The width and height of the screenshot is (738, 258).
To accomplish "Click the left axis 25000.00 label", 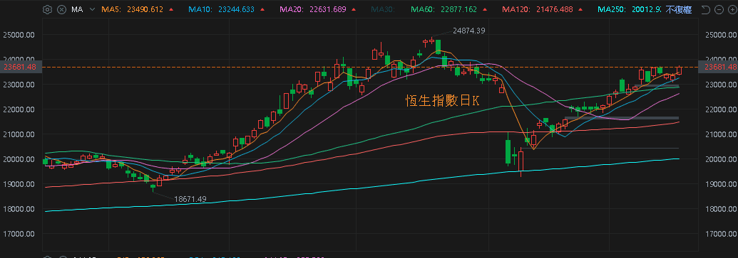I will coord(19,36).
